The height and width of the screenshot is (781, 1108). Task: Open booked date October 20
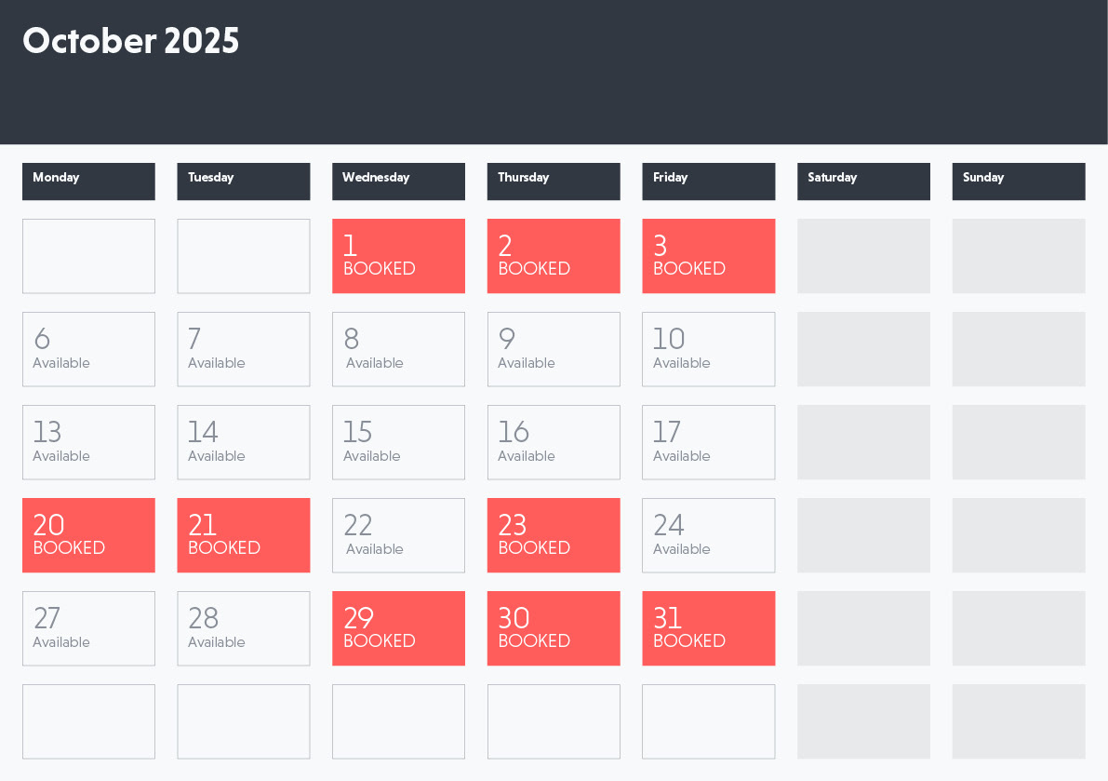pyautogui.click(x=88, y=535)
